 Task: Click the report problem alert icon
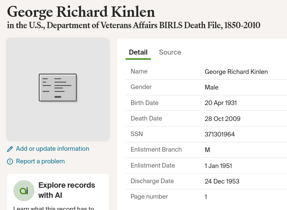10,162
